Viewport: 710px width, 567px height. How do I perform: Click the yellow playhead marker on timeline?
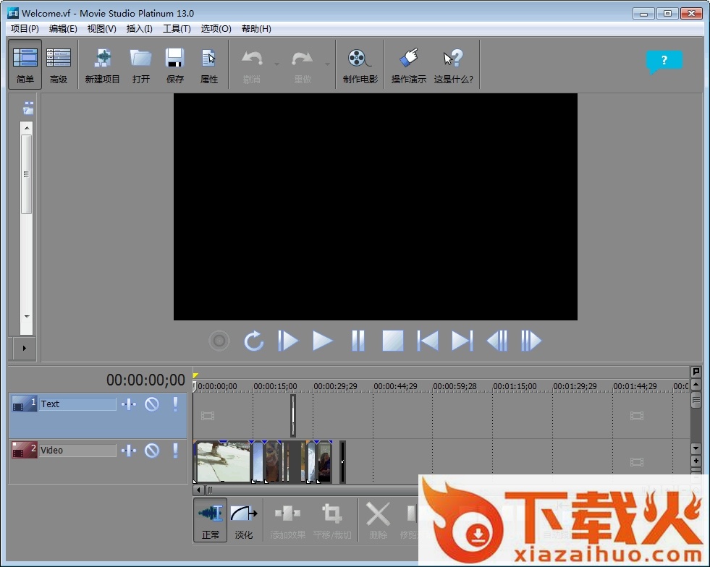[x=195, y=375]
